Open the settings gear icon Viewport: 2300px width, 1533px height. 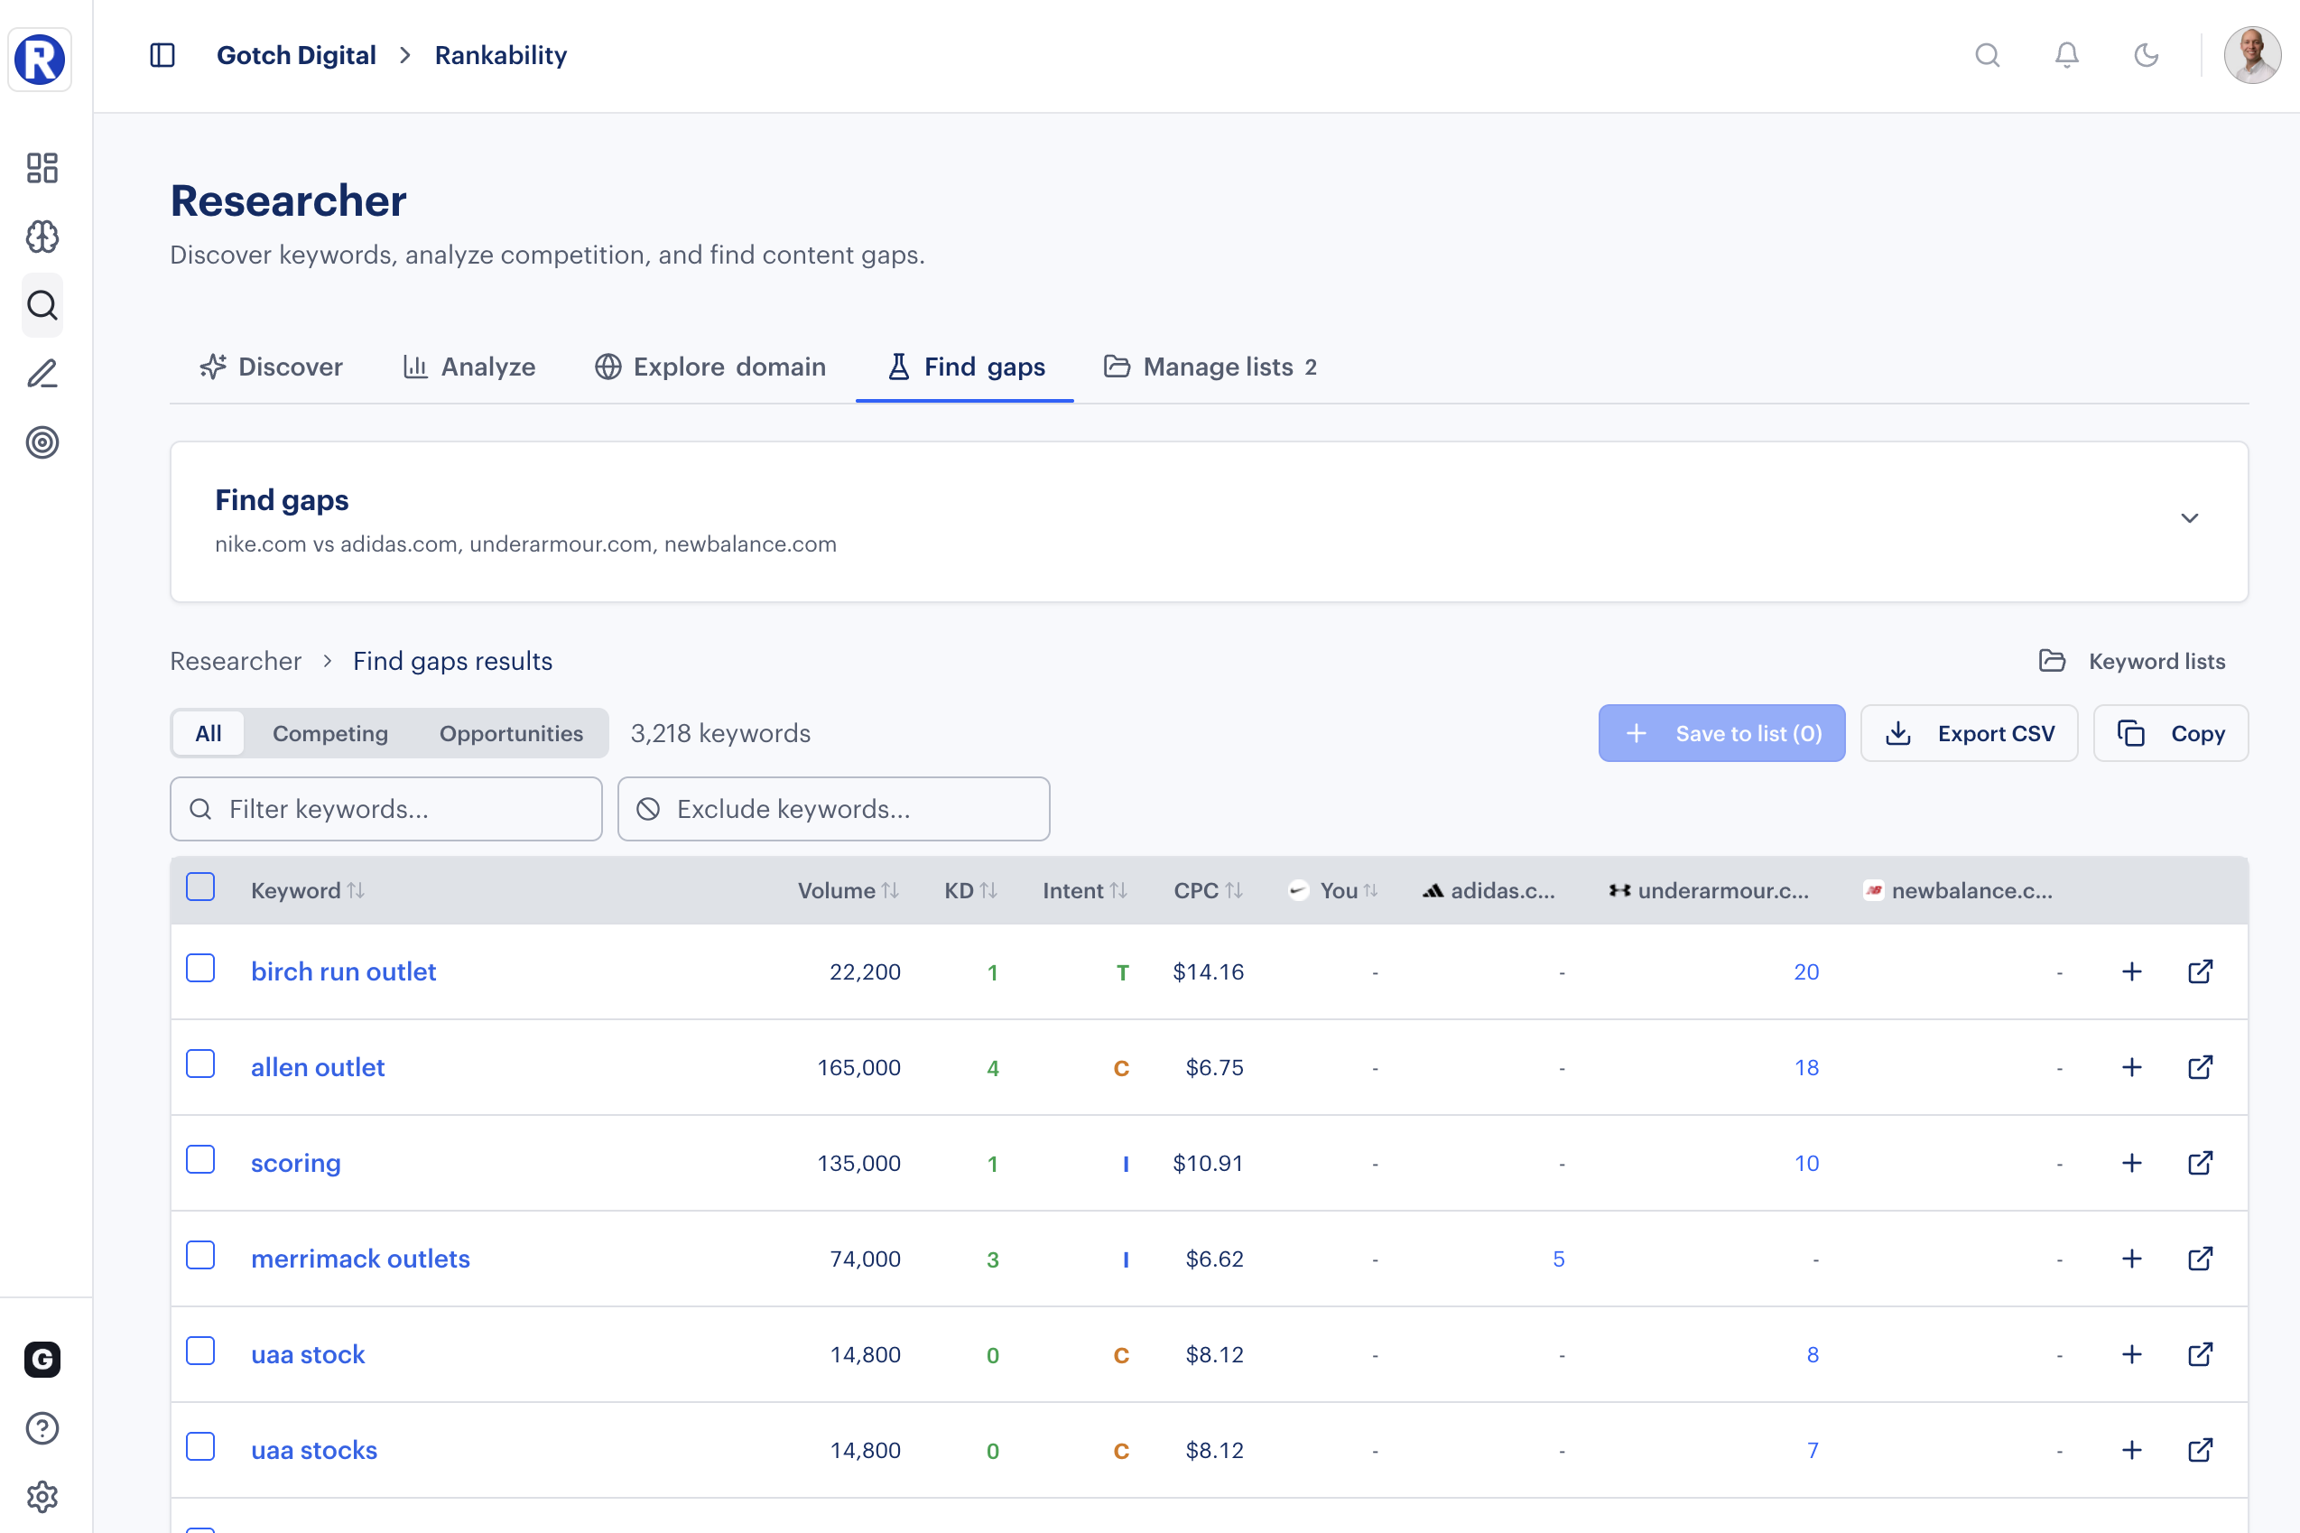pyautogui.click(x=42, y=1497)
